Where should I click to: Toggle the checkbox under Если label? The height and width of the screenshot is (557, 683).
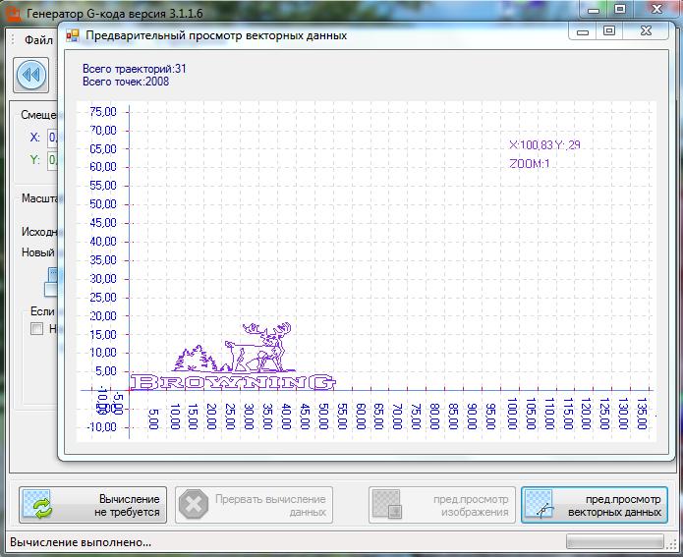point(37,328)
